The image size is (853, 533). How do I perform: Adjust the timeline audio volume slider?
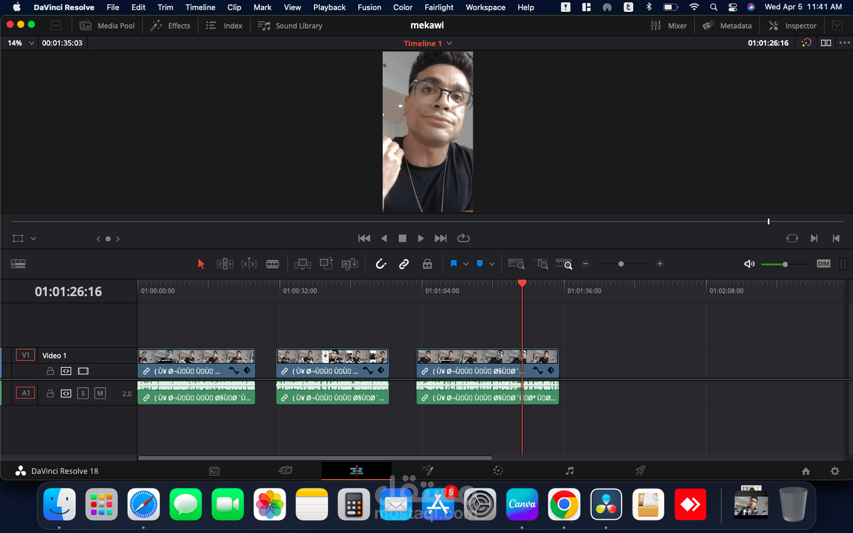[x=785, y=264]
